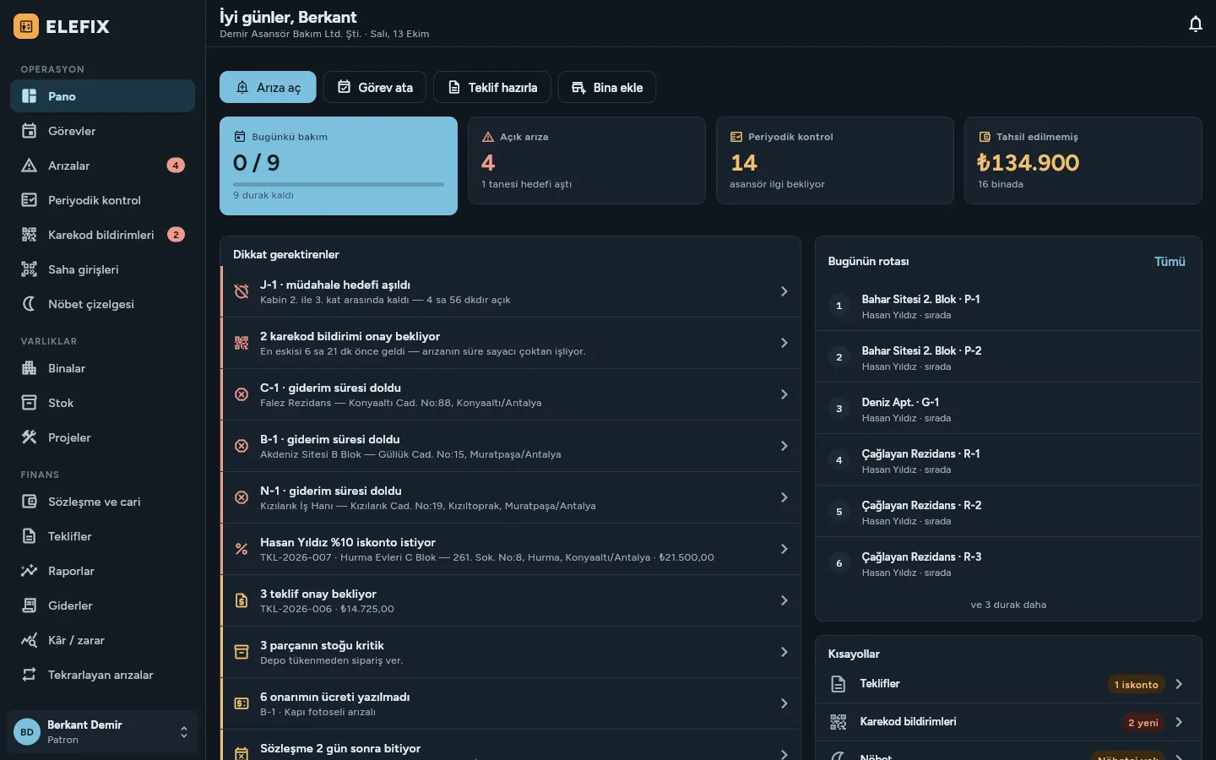Click the Periyodik kontrol sidebar icon
The image size is (1216, 760).
[x=29, y=200]
